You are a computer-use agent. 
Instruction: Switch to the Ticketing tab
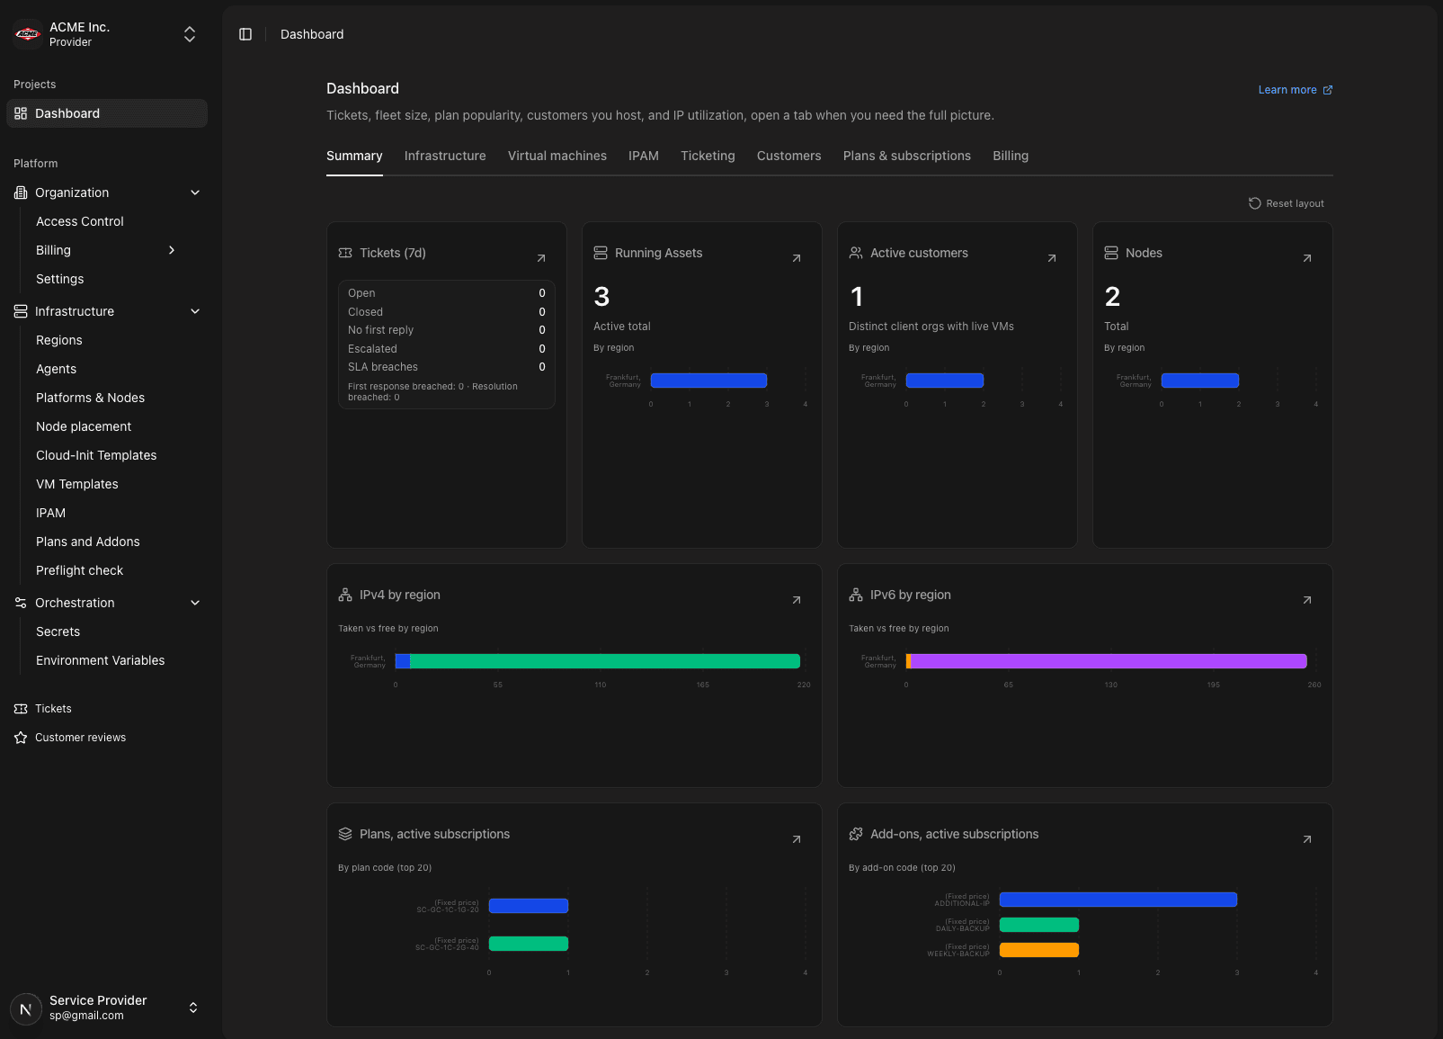pyautogui.click(x=708, y=156)
